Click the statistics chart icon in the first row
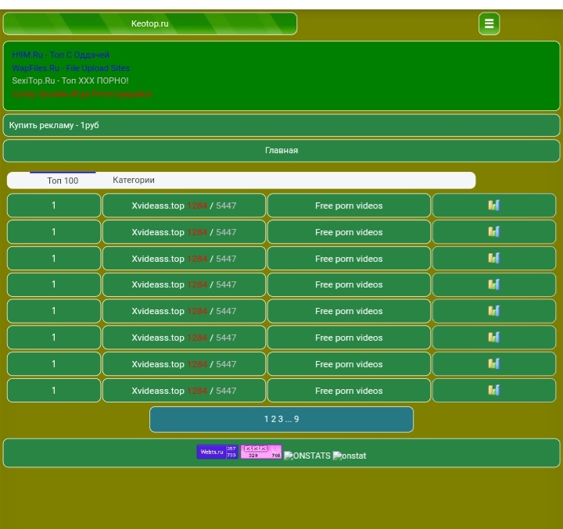 493,205
